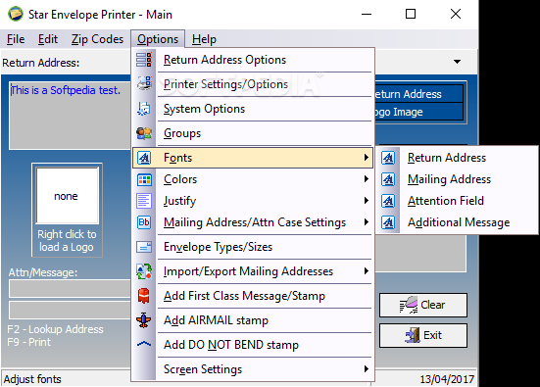Choose Add First Class Message/Stamp
This screenshot has height=387, width=540.
(253, 296)
